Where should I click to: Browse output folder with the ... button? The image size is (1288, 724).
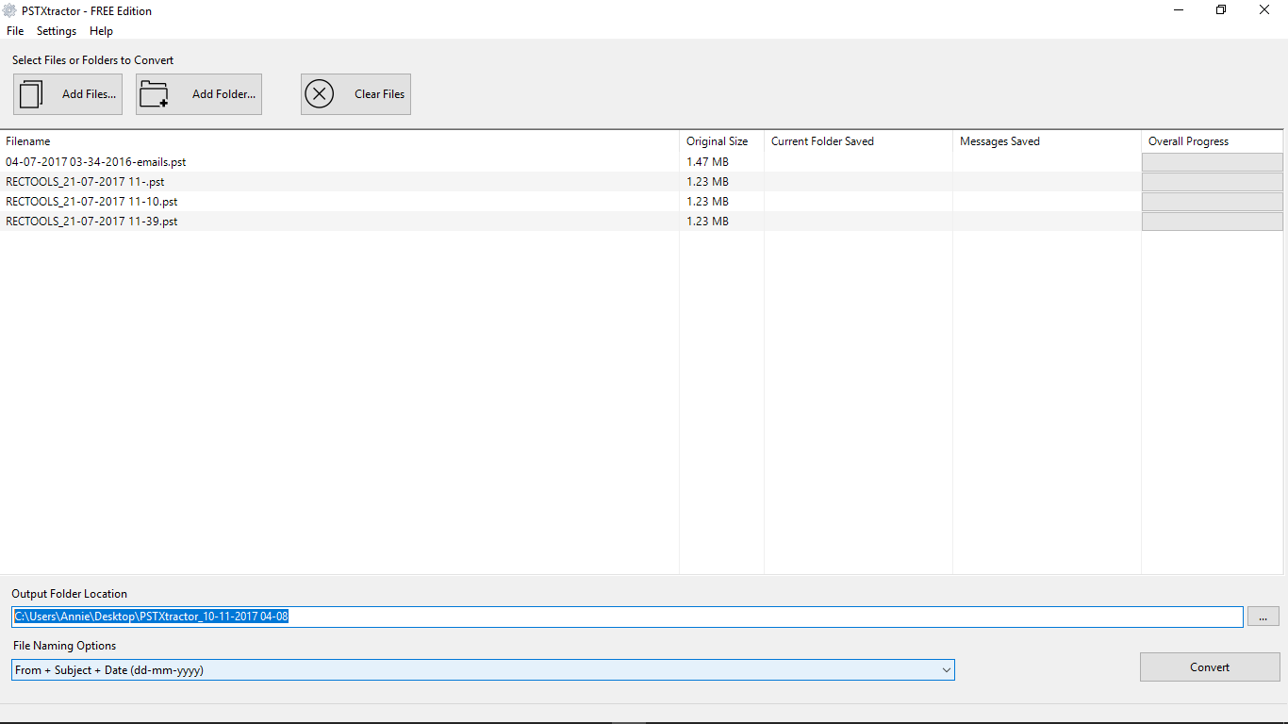pyautogui.click(x=1263, y=617)
